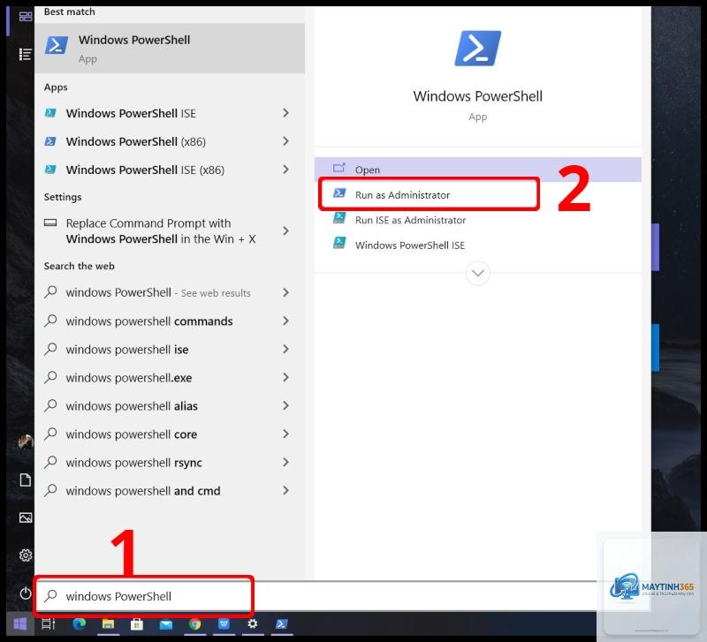Click the settings icon beside Replace Command Prompt

[50, 223]
